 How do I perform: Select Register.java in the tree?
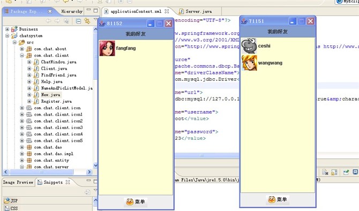56,101
